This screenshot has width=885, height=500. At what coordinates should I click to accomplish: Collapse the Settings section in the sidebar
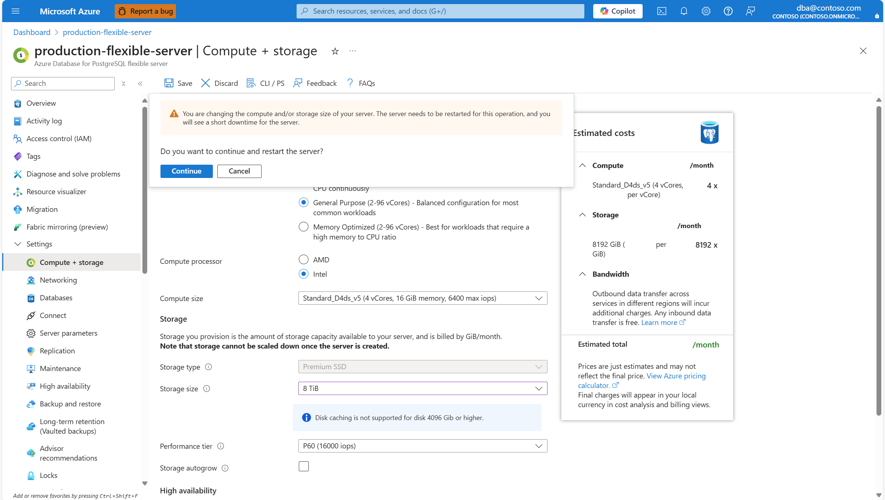click(18, 244)
